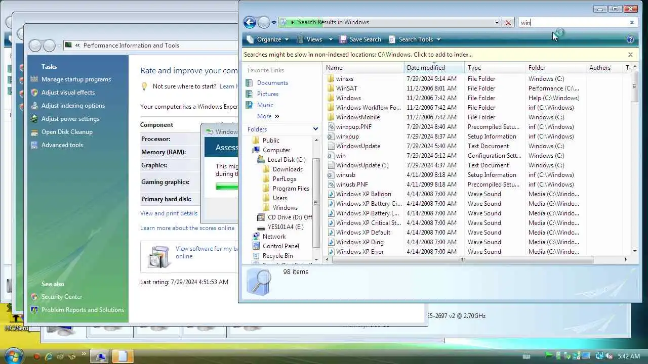
Task: Open Problem Reports and Solutions link
Action: pos(83,310)
